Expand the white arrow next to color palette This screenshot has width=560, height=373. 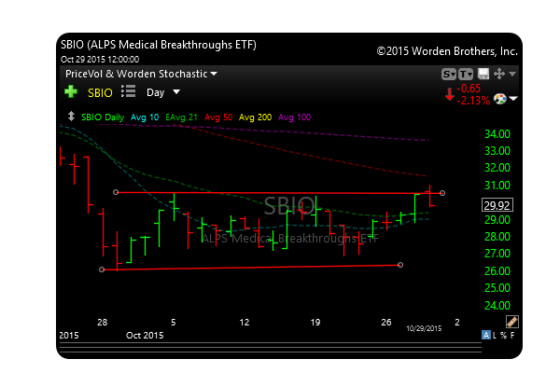[513, 99]
